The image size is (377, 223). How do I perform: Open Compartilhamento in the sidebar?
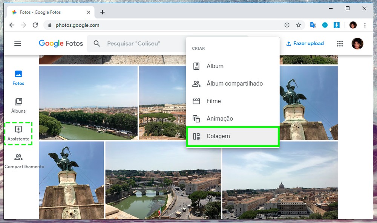pyautogui.click(x=24, y=161)
